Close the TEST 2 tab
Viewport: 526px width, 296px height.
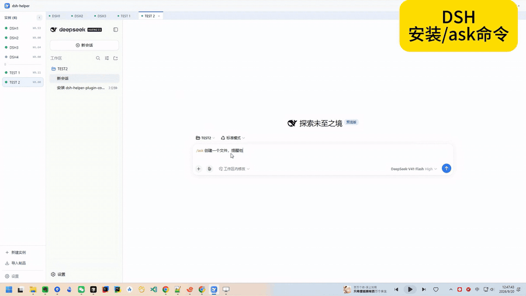point(159,16)
